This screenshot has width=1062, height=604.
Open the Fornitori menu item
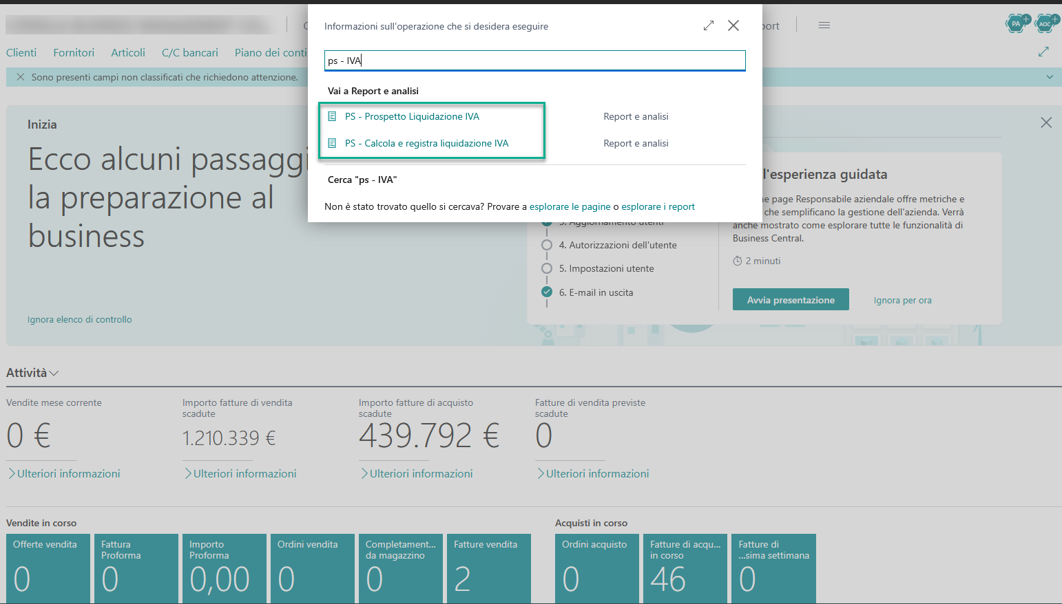[x=74, y=52]
